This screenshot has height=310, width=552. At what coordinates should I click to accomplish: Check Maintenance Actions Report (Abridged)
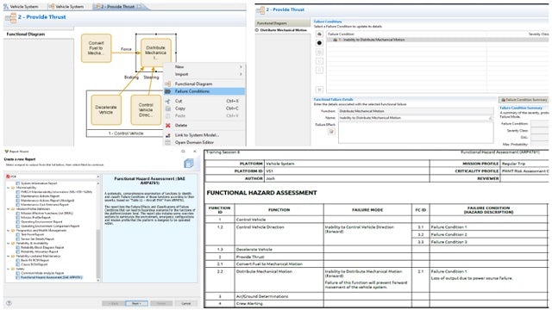coord(18,201)
